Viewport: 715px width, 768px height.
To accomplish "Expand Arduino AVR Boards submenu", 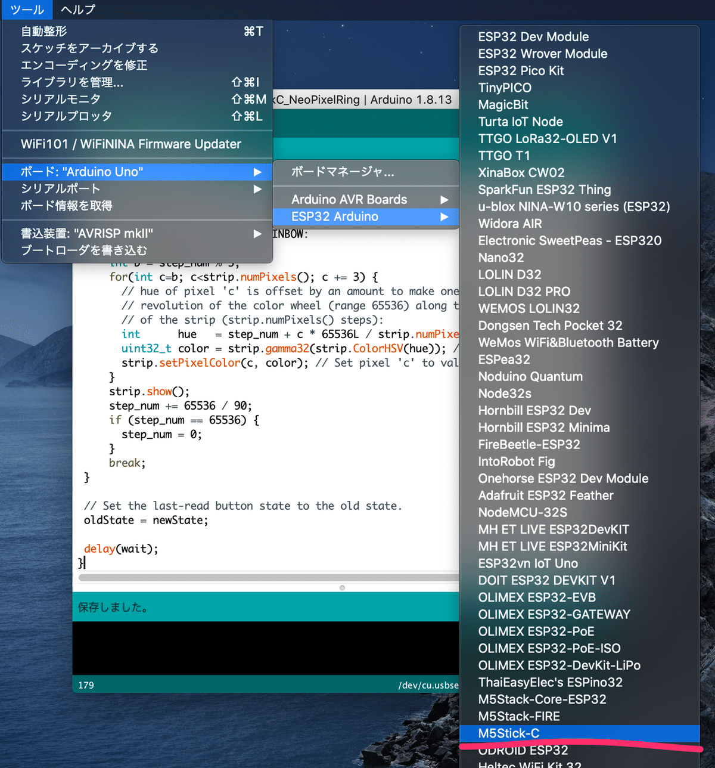I will (366, 200).
